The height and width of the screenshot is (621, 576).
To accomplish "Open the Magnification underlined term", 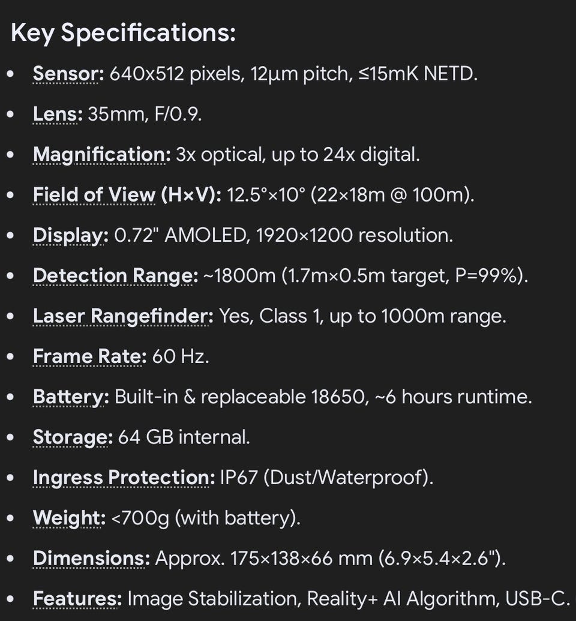I will coord(101,154).
